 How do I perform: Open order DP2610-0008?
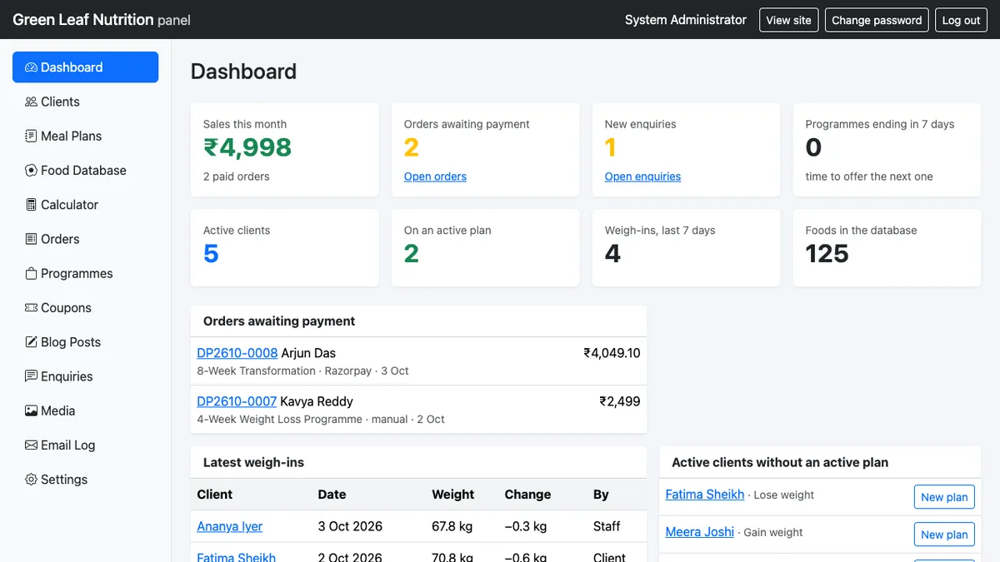[237, 353]
